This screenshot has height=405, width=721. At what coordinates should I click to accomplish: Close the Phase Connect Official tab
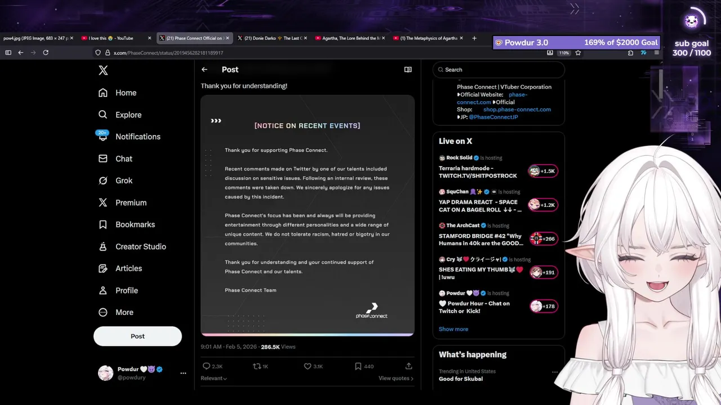pos(228,38)
